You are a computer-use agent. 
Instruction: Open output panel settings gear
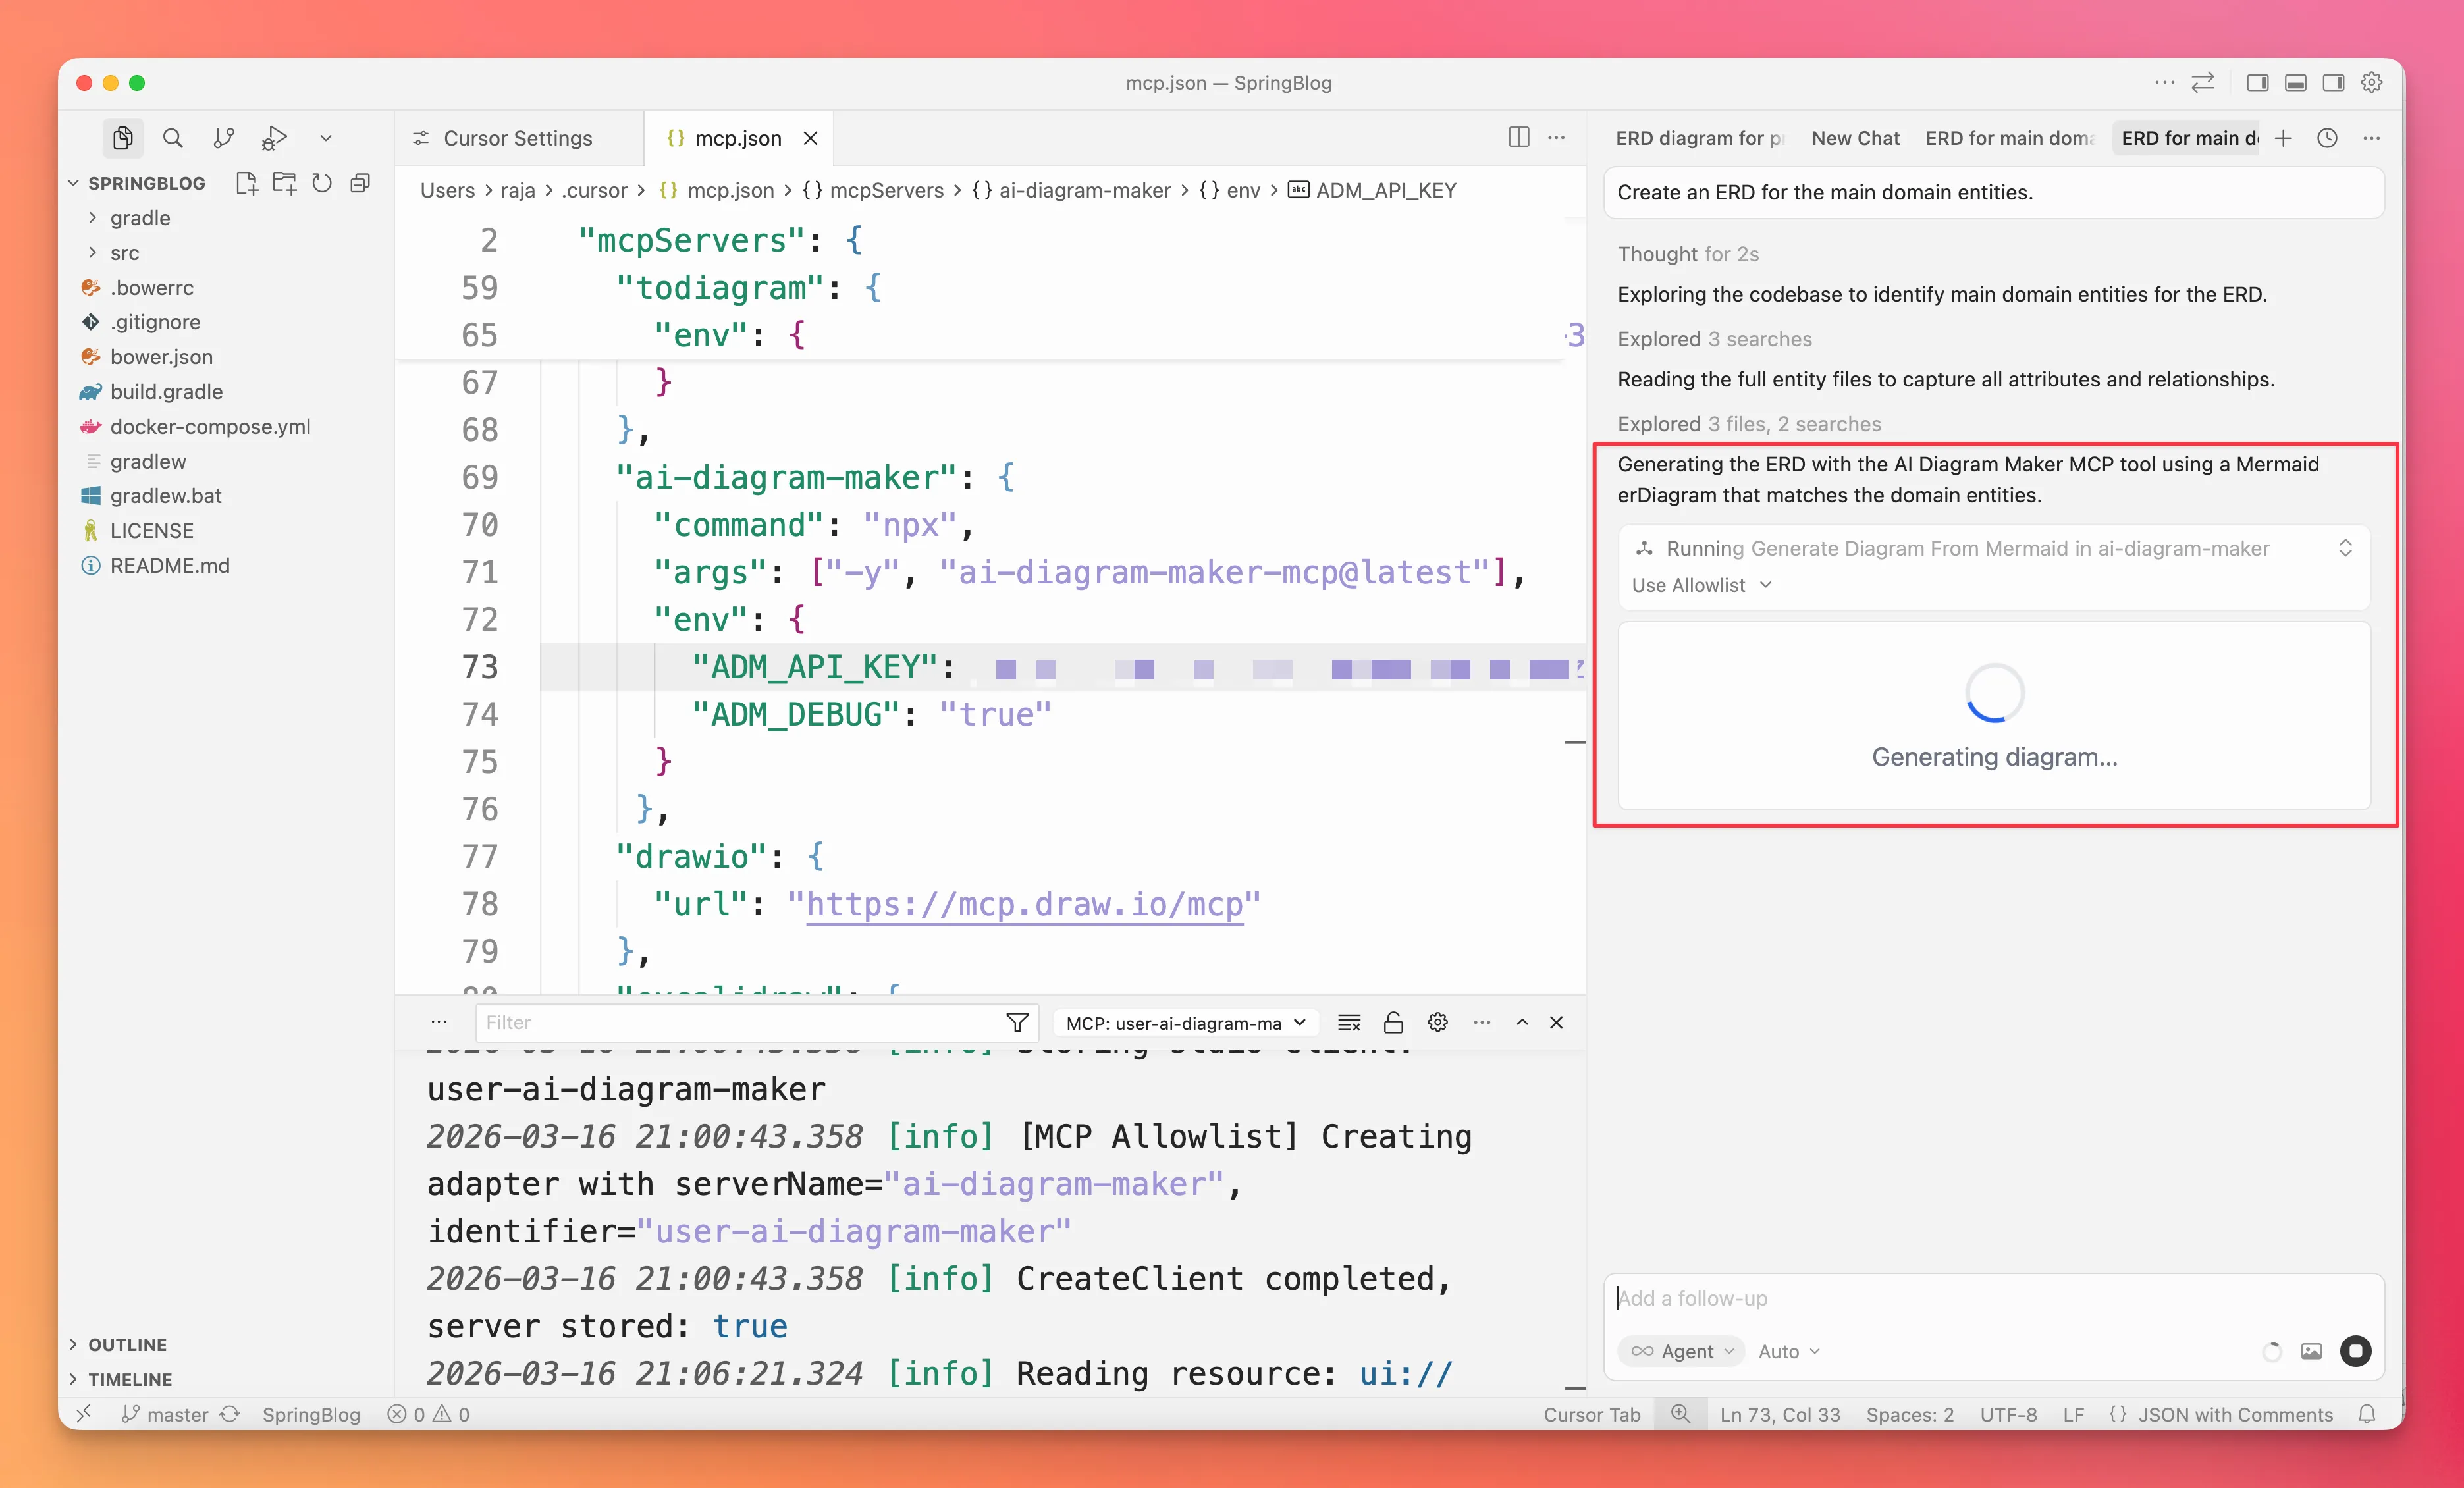coord(1438,1022)
